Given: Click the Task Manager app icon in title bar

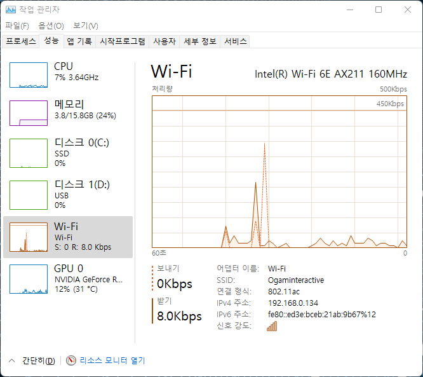Looking at the screenshot, I should [11, 10].
